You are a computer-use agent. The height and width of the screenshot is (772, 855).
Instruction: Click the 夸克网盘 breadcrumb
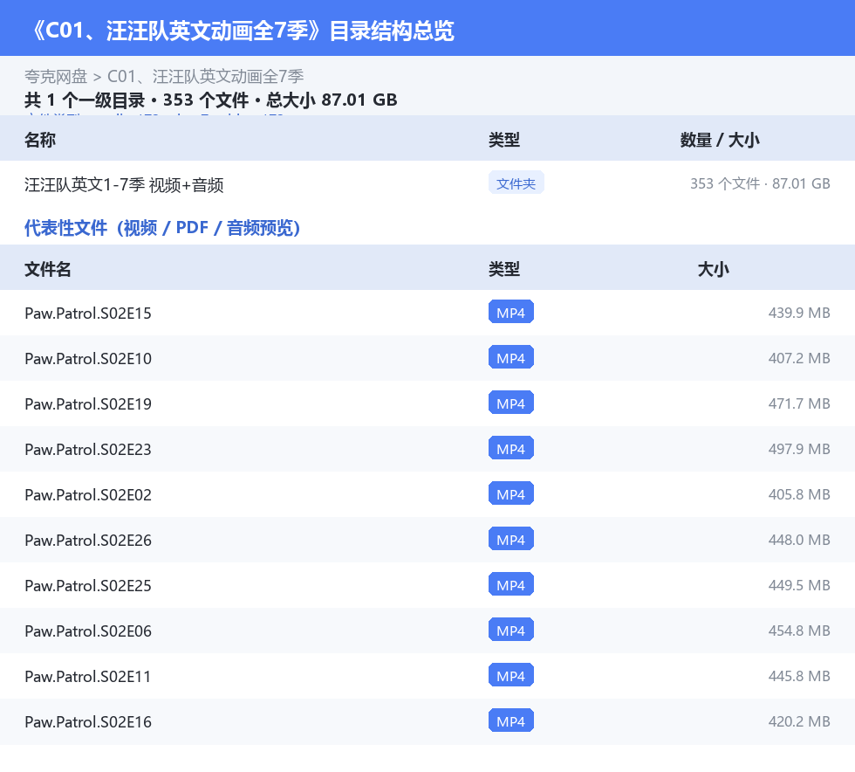[56, 77]
